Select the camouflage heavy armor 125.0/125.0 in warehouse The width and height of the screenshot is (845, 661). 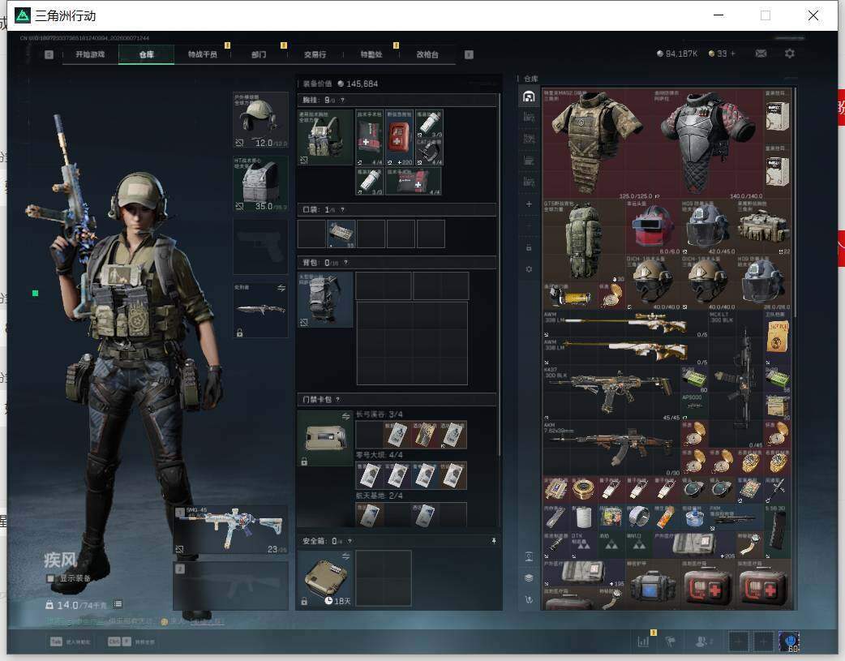(x=597, y=144)
